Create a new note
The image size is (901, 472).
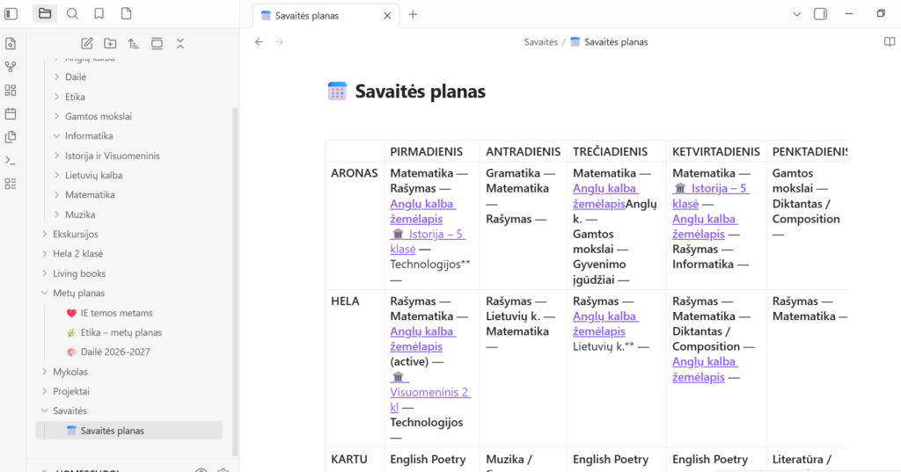click(x=87, y=44)
